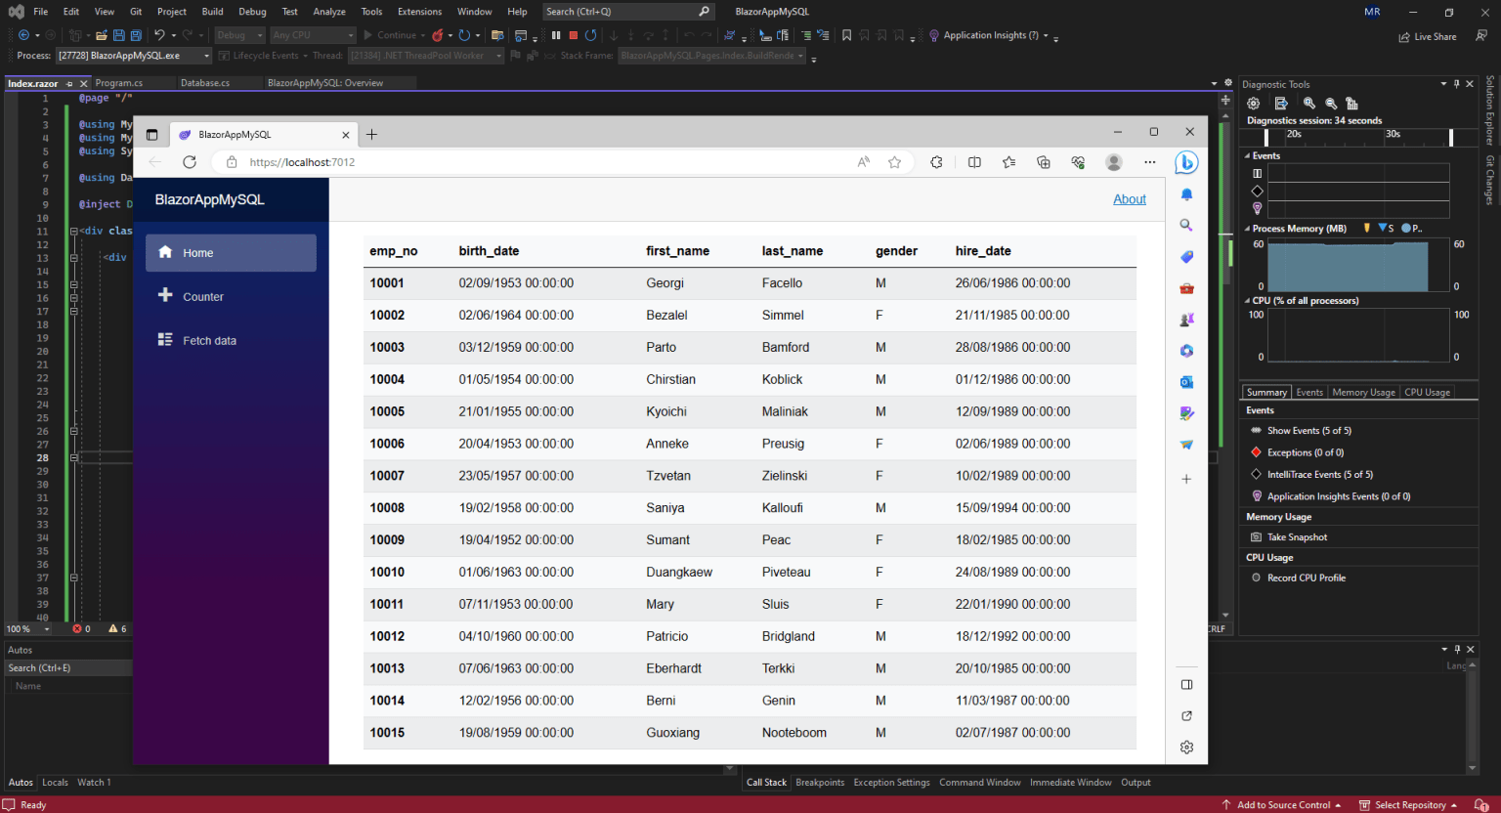Add localhost page to browser favorites
Image resolution: width=1501 pixels, height=813 pixels.
(x=894, y=162)
